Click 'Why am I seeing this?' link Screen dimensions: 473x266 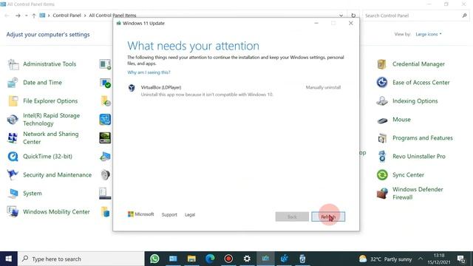[149, 72]
